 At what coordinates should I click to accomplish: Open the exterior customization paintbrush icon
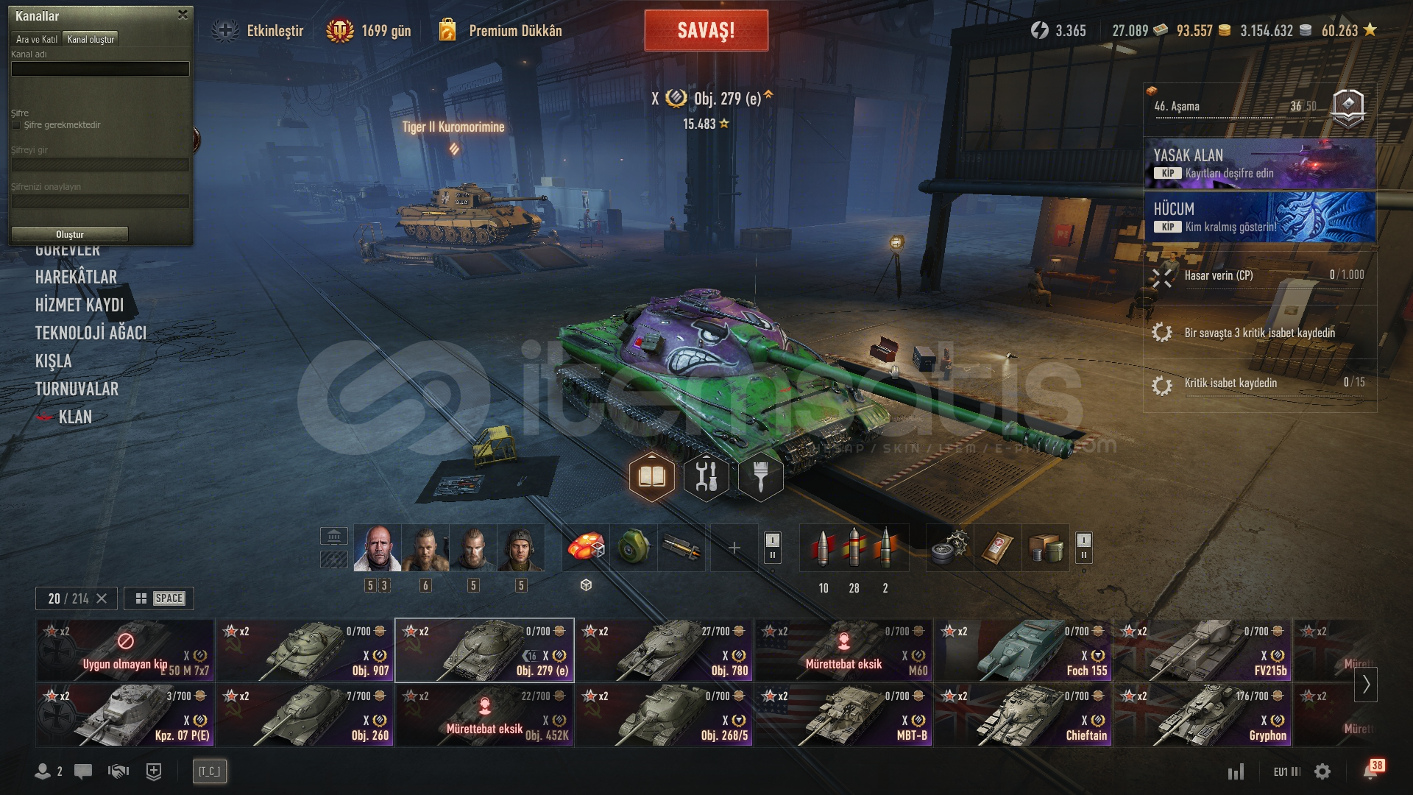point(760,477)
